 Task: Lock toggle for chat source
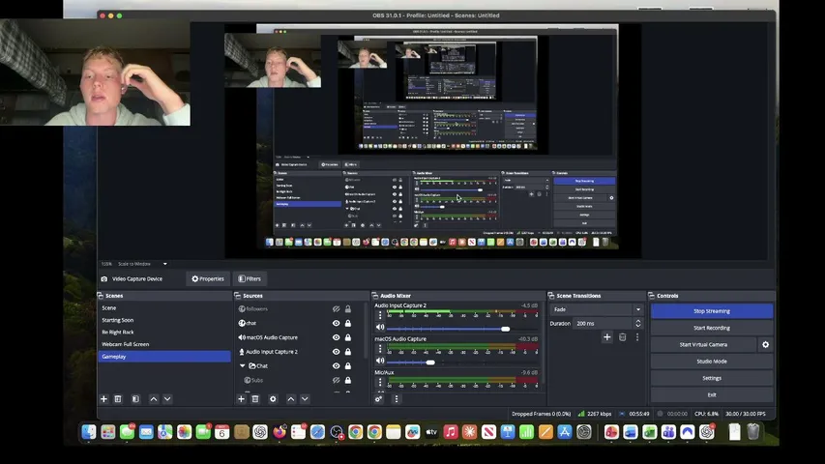[x=348, y=323]
